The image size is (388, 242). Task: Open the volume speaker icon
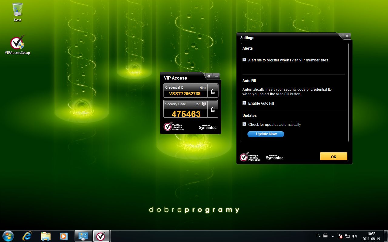(x=355, y=236)
